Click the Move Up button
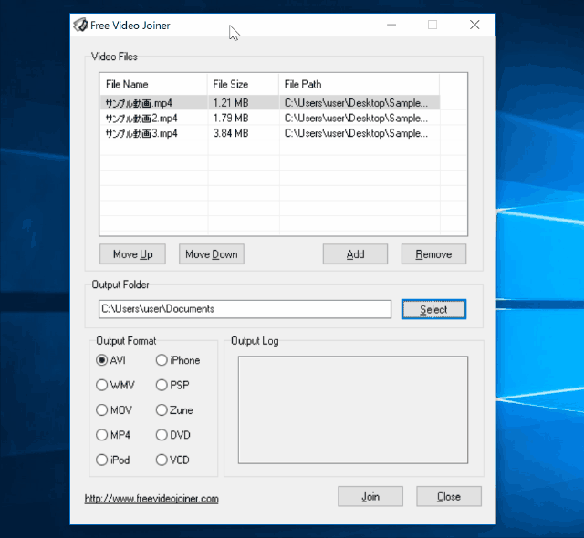The image size is (584, 538). 132,254
